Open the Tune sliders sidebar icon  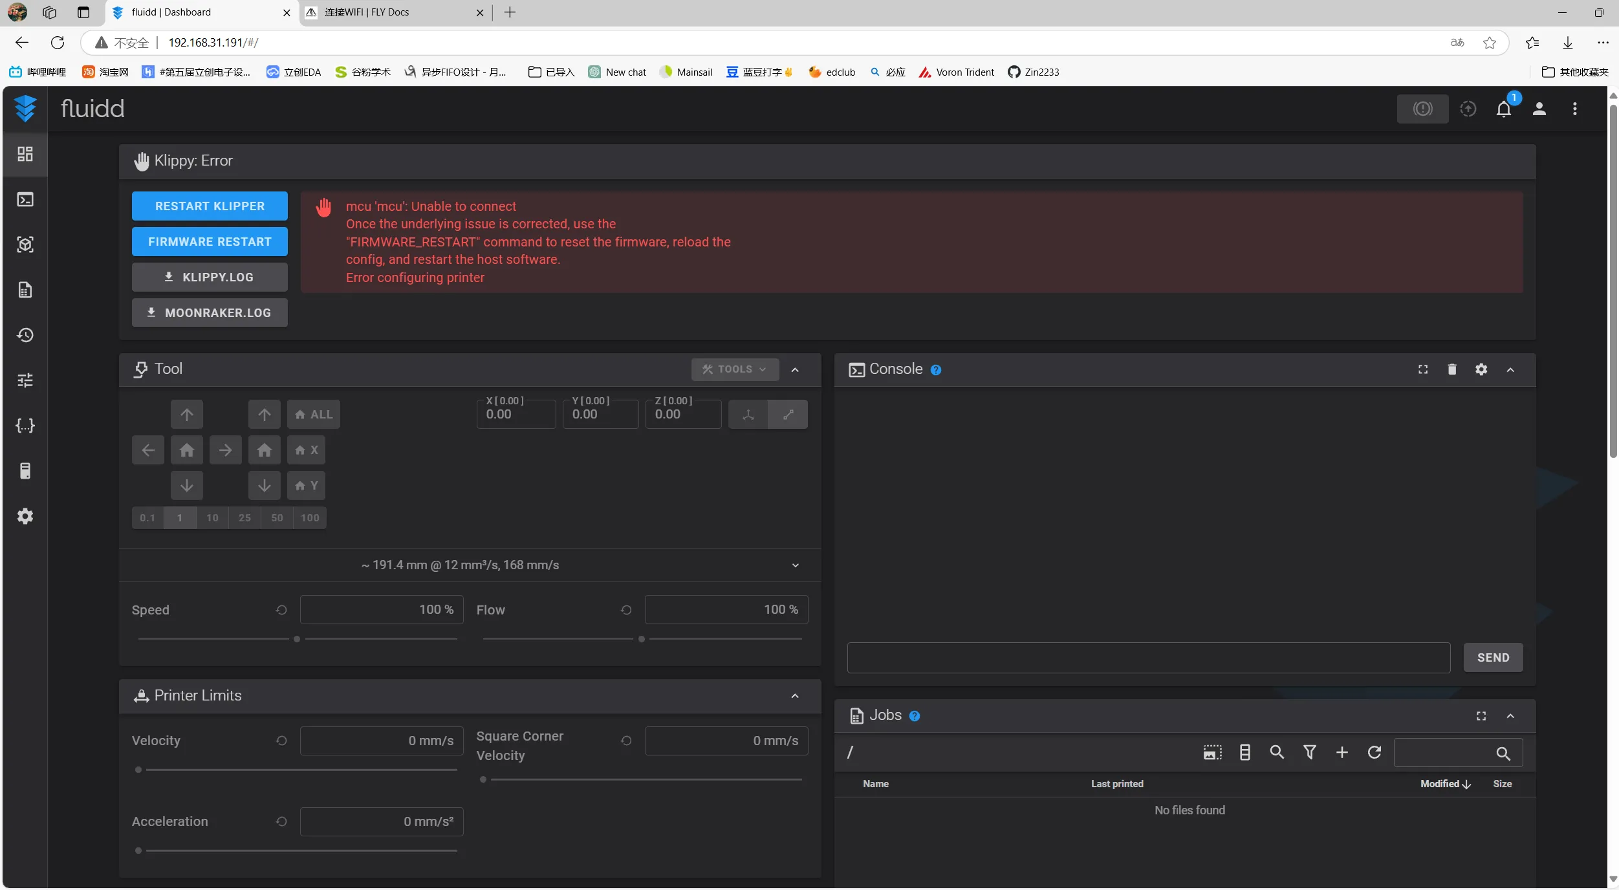pos(25,380)
